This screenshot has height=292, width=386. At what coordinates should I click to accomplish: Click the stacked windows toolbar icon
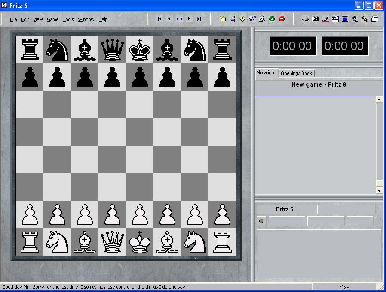pos(375,19)
